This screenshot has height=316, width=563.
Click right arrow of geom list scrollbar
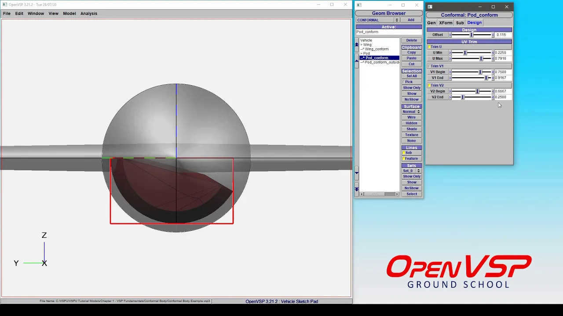click(x=397, y=194)
